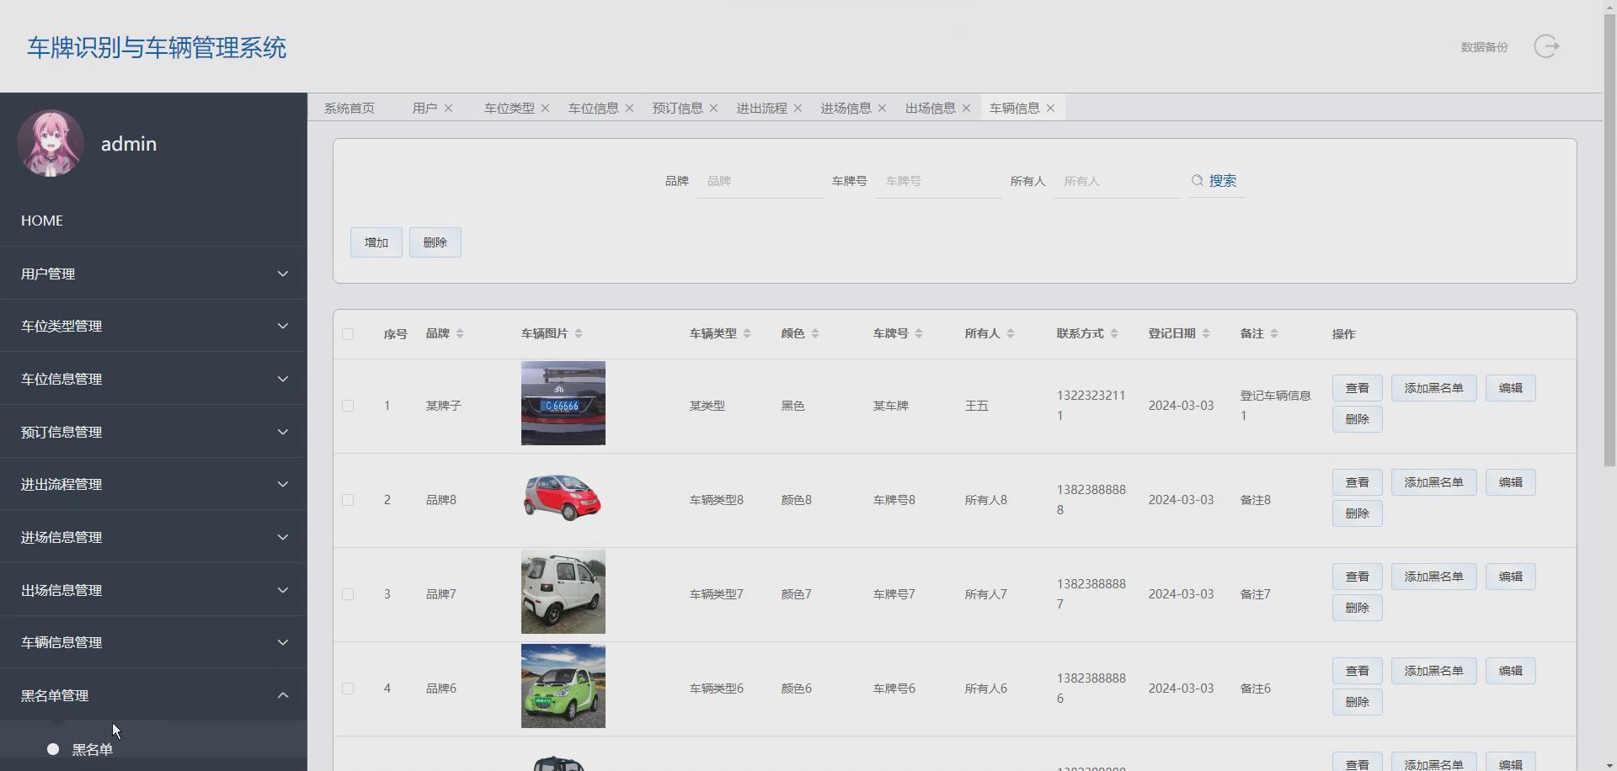The height and width of the screenshot is (771, 1617).
Task: Close the 用户 tab
Action: [x=448, y=109]
